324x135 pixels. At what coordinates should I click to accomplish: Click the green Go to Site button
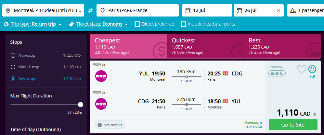coord(293,125)
